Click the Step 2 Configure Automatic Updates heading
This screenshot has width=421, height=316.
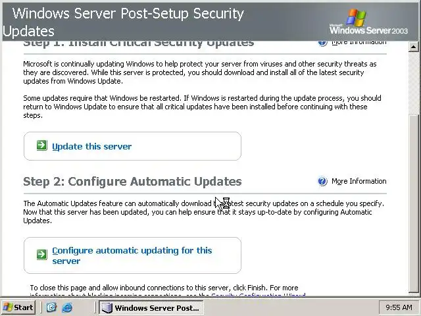point(132,181)
